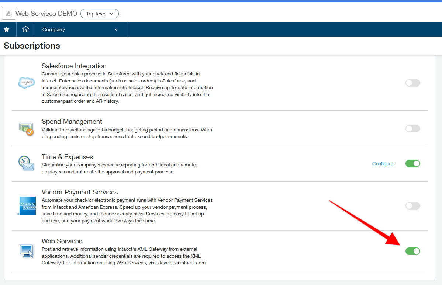Click the Time & Expenses heading
Image resolution: width=442 pixels, height=285 pixels.
[68, 157]
